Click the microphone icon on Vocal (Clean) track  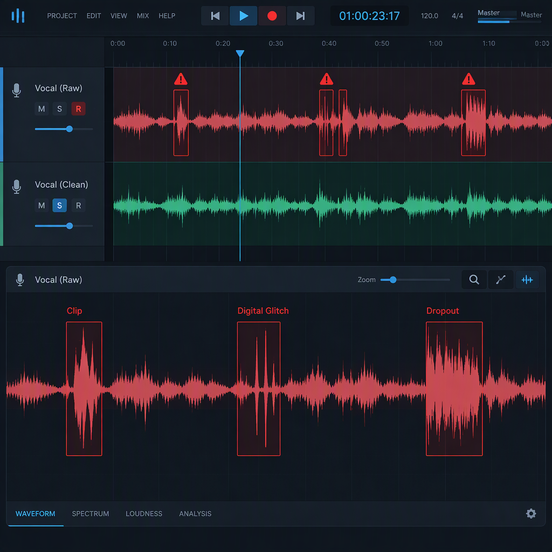[16, 187]
